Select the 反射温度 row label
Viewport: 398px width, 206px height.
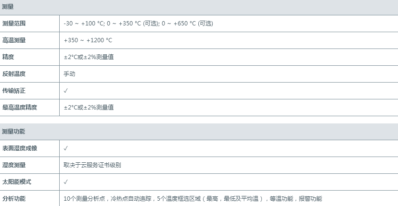(14, 74)
